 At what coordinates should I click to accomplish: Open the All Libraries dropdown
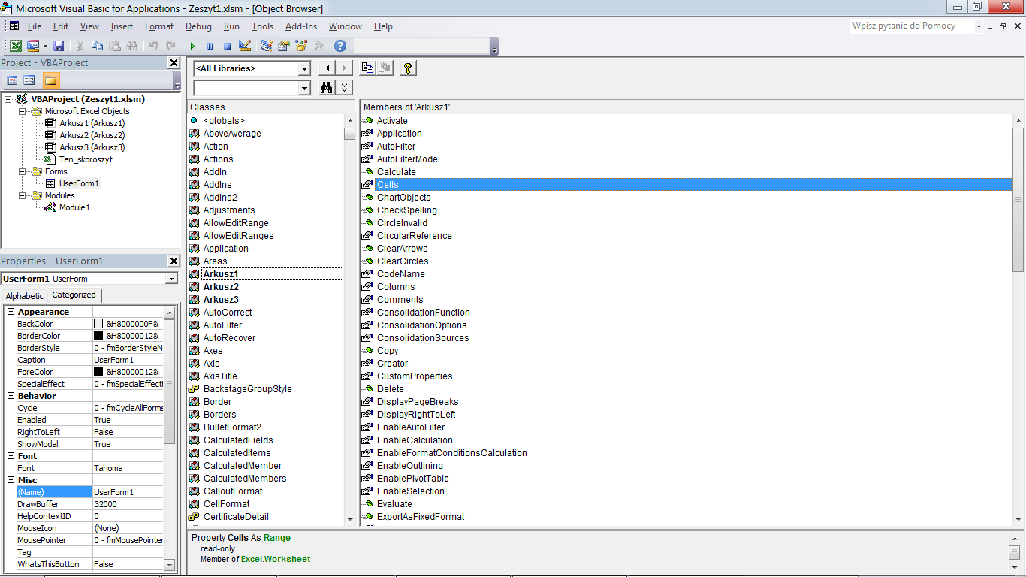click(x=304, y=68)
